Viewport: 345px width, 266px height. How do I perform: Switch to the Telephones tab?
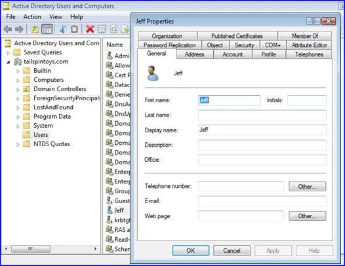coord(309,54)
